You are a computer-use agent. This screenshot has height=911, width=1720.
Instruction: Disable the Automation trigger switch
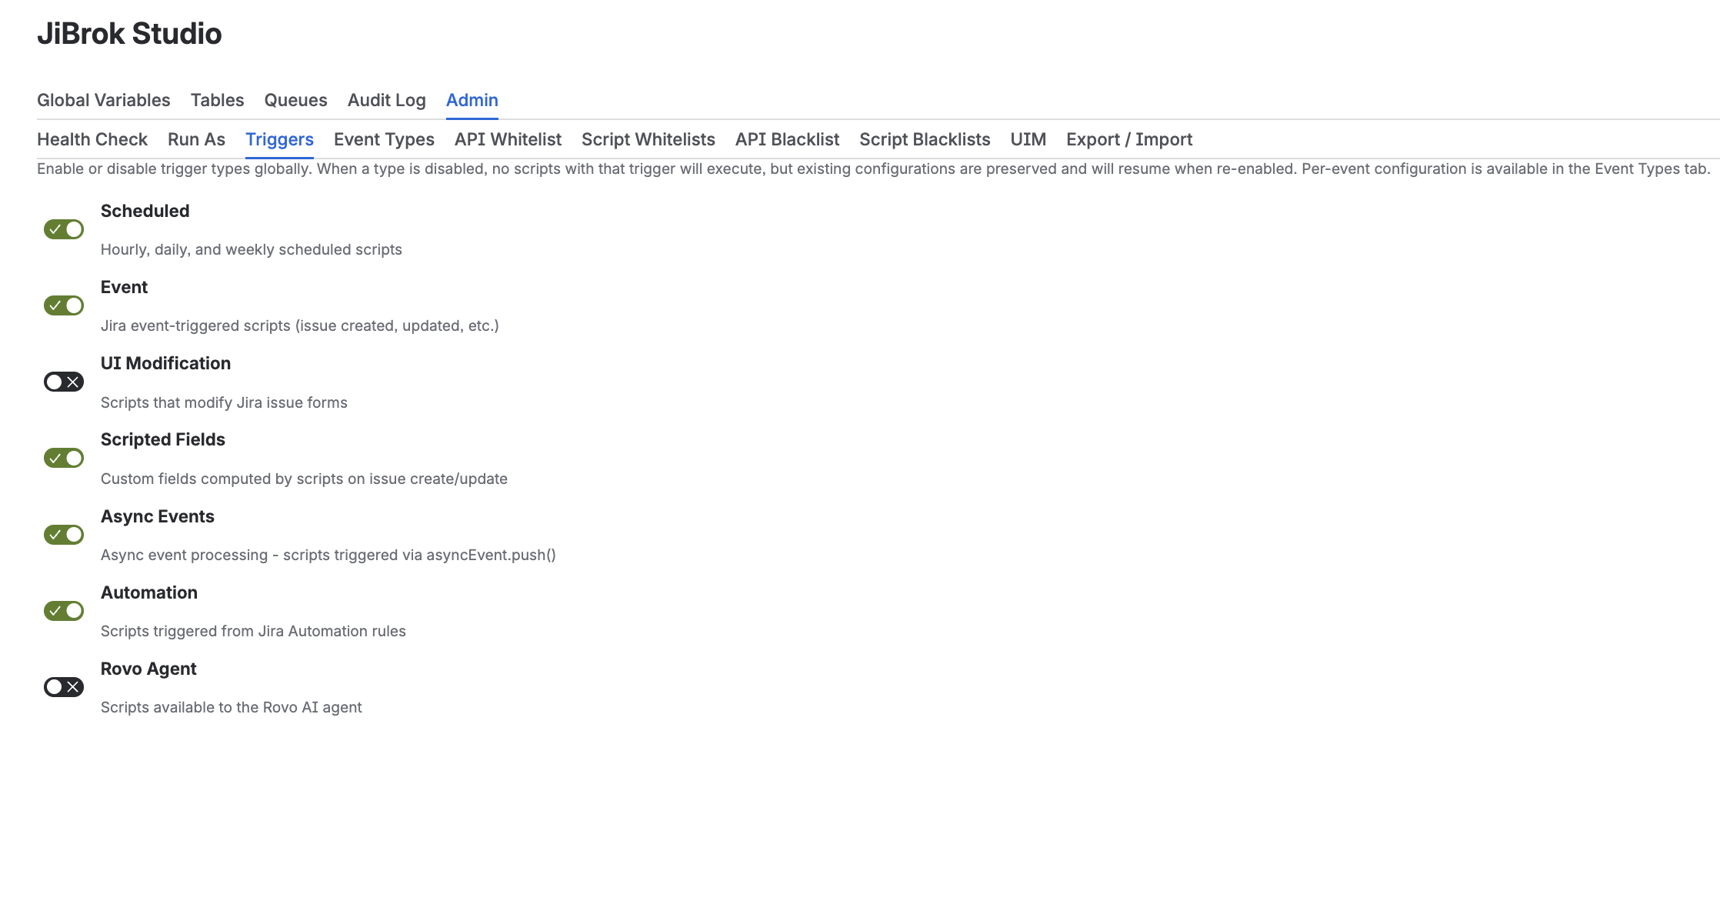coord(64,610)
